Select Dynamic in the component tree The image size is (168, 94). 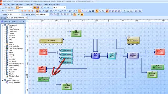click(x=12, y=33)
